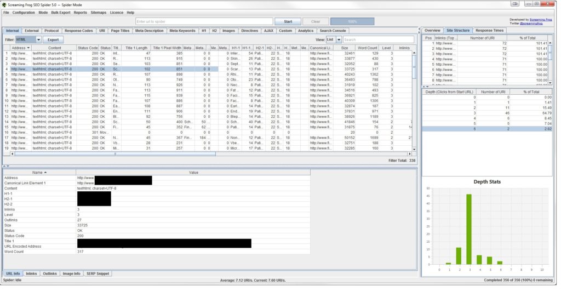Select the URL Info bottom tab
This screenshot has width=561, height=291.
point(13,273)
